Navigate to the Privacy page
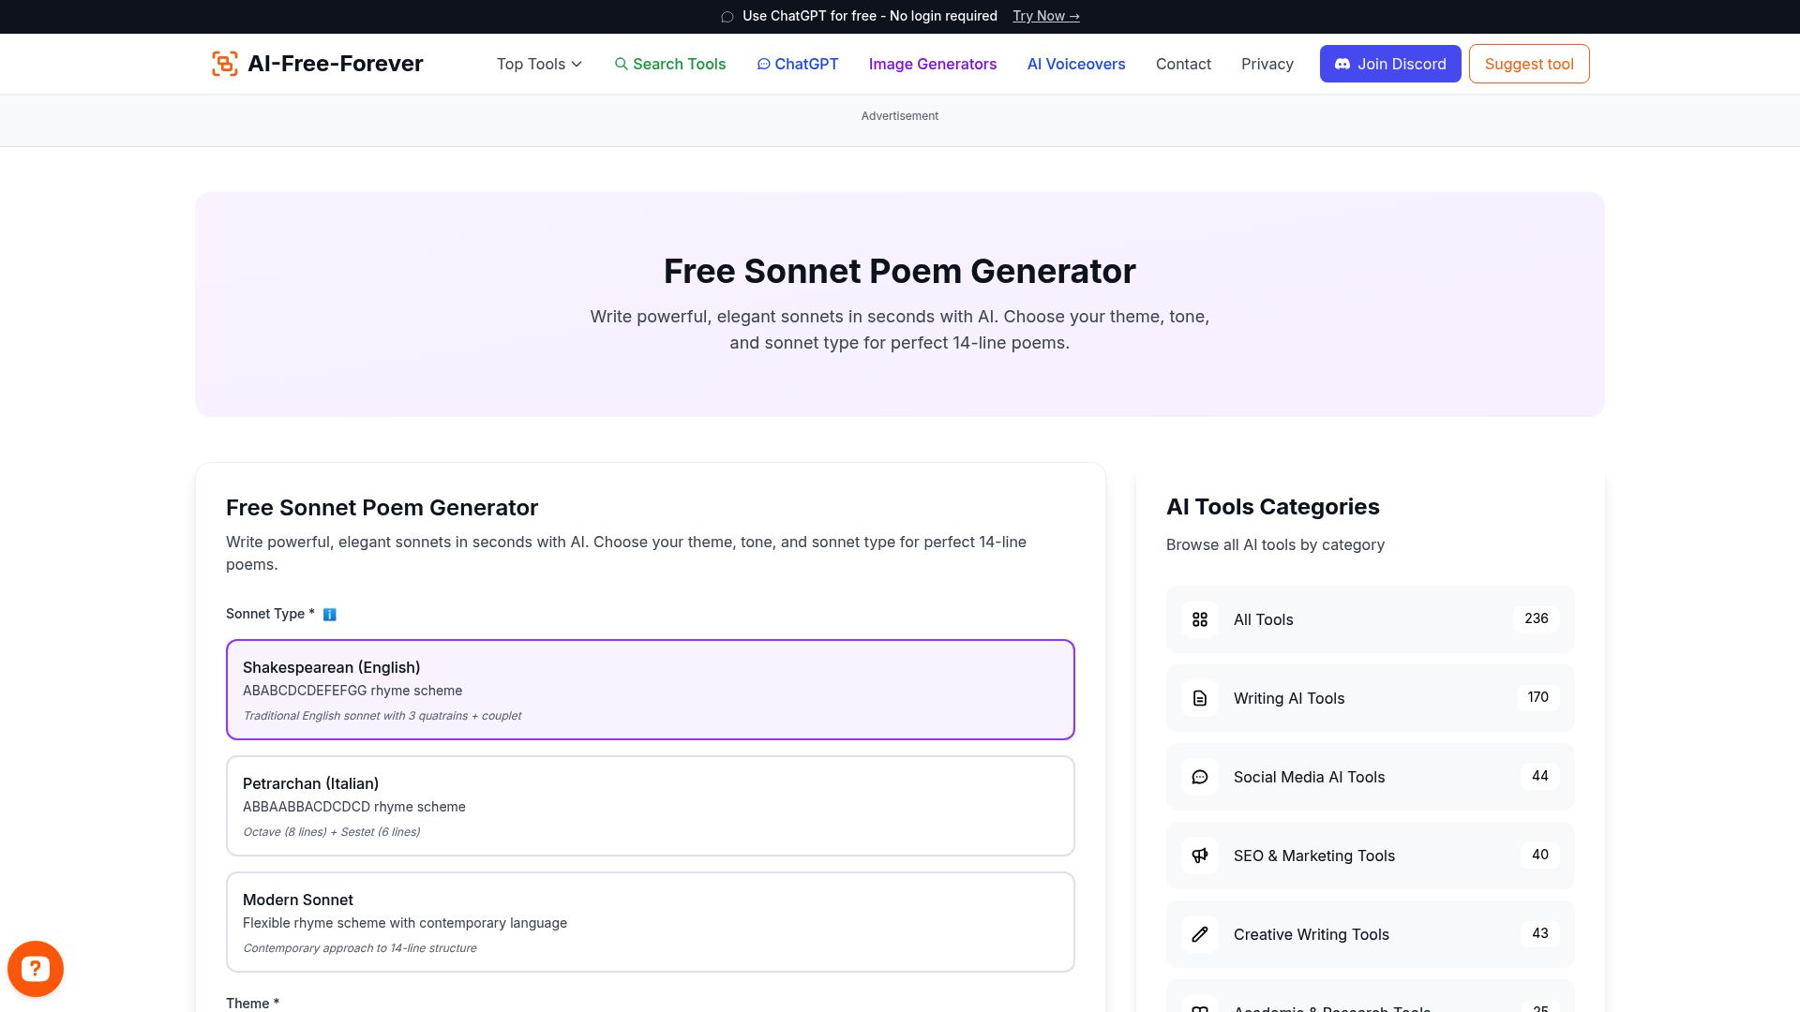 [x=1267, y=64]
